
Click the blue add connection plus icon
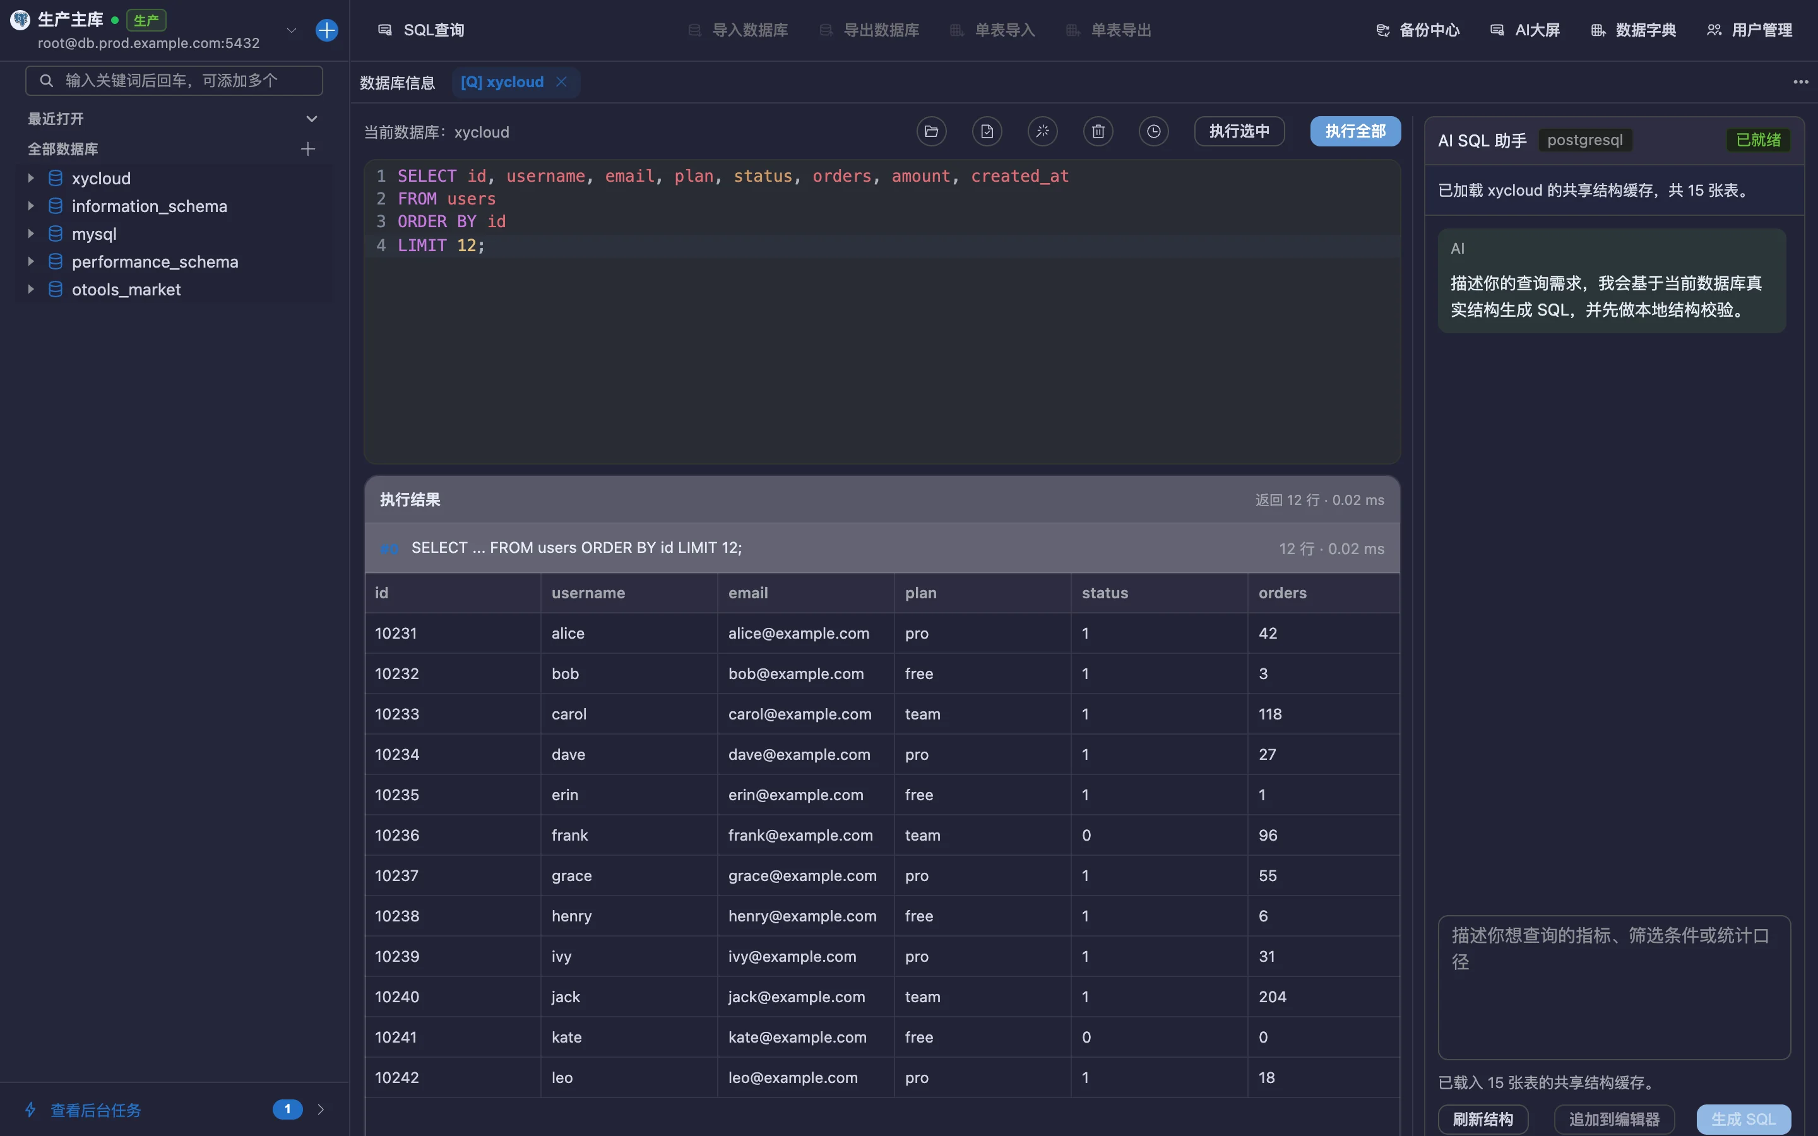click(327, 30)
